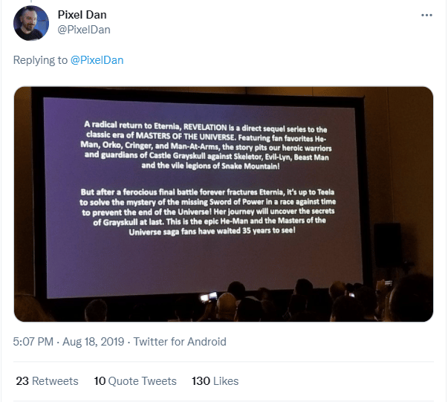This screenshot has width=448, height=402.
Task: Follow the blue @PixelDan reply mention
Action: (x=97, y=60)
